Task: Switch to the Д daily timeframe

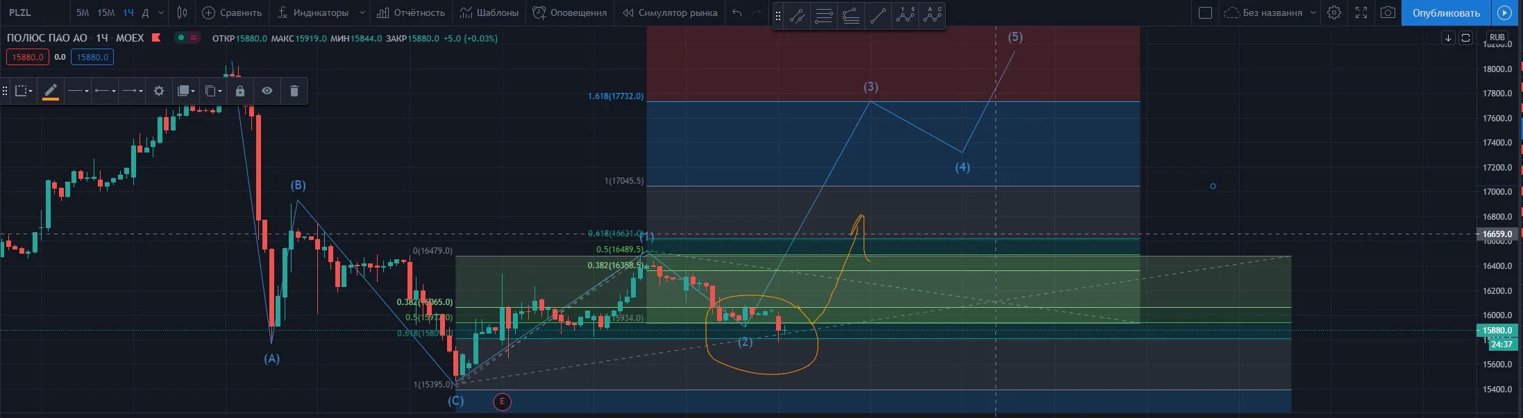Action: 145,12
